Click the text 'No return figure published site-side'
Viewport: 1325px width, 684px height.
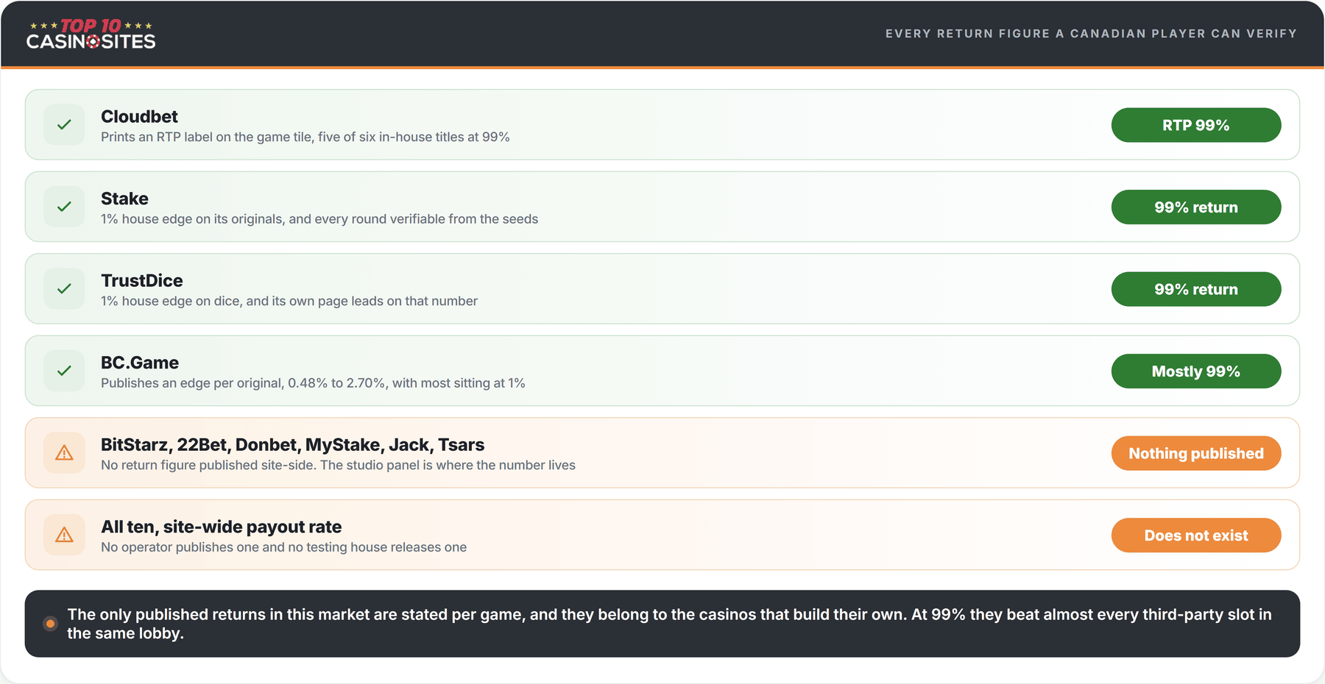click(208, 465)
